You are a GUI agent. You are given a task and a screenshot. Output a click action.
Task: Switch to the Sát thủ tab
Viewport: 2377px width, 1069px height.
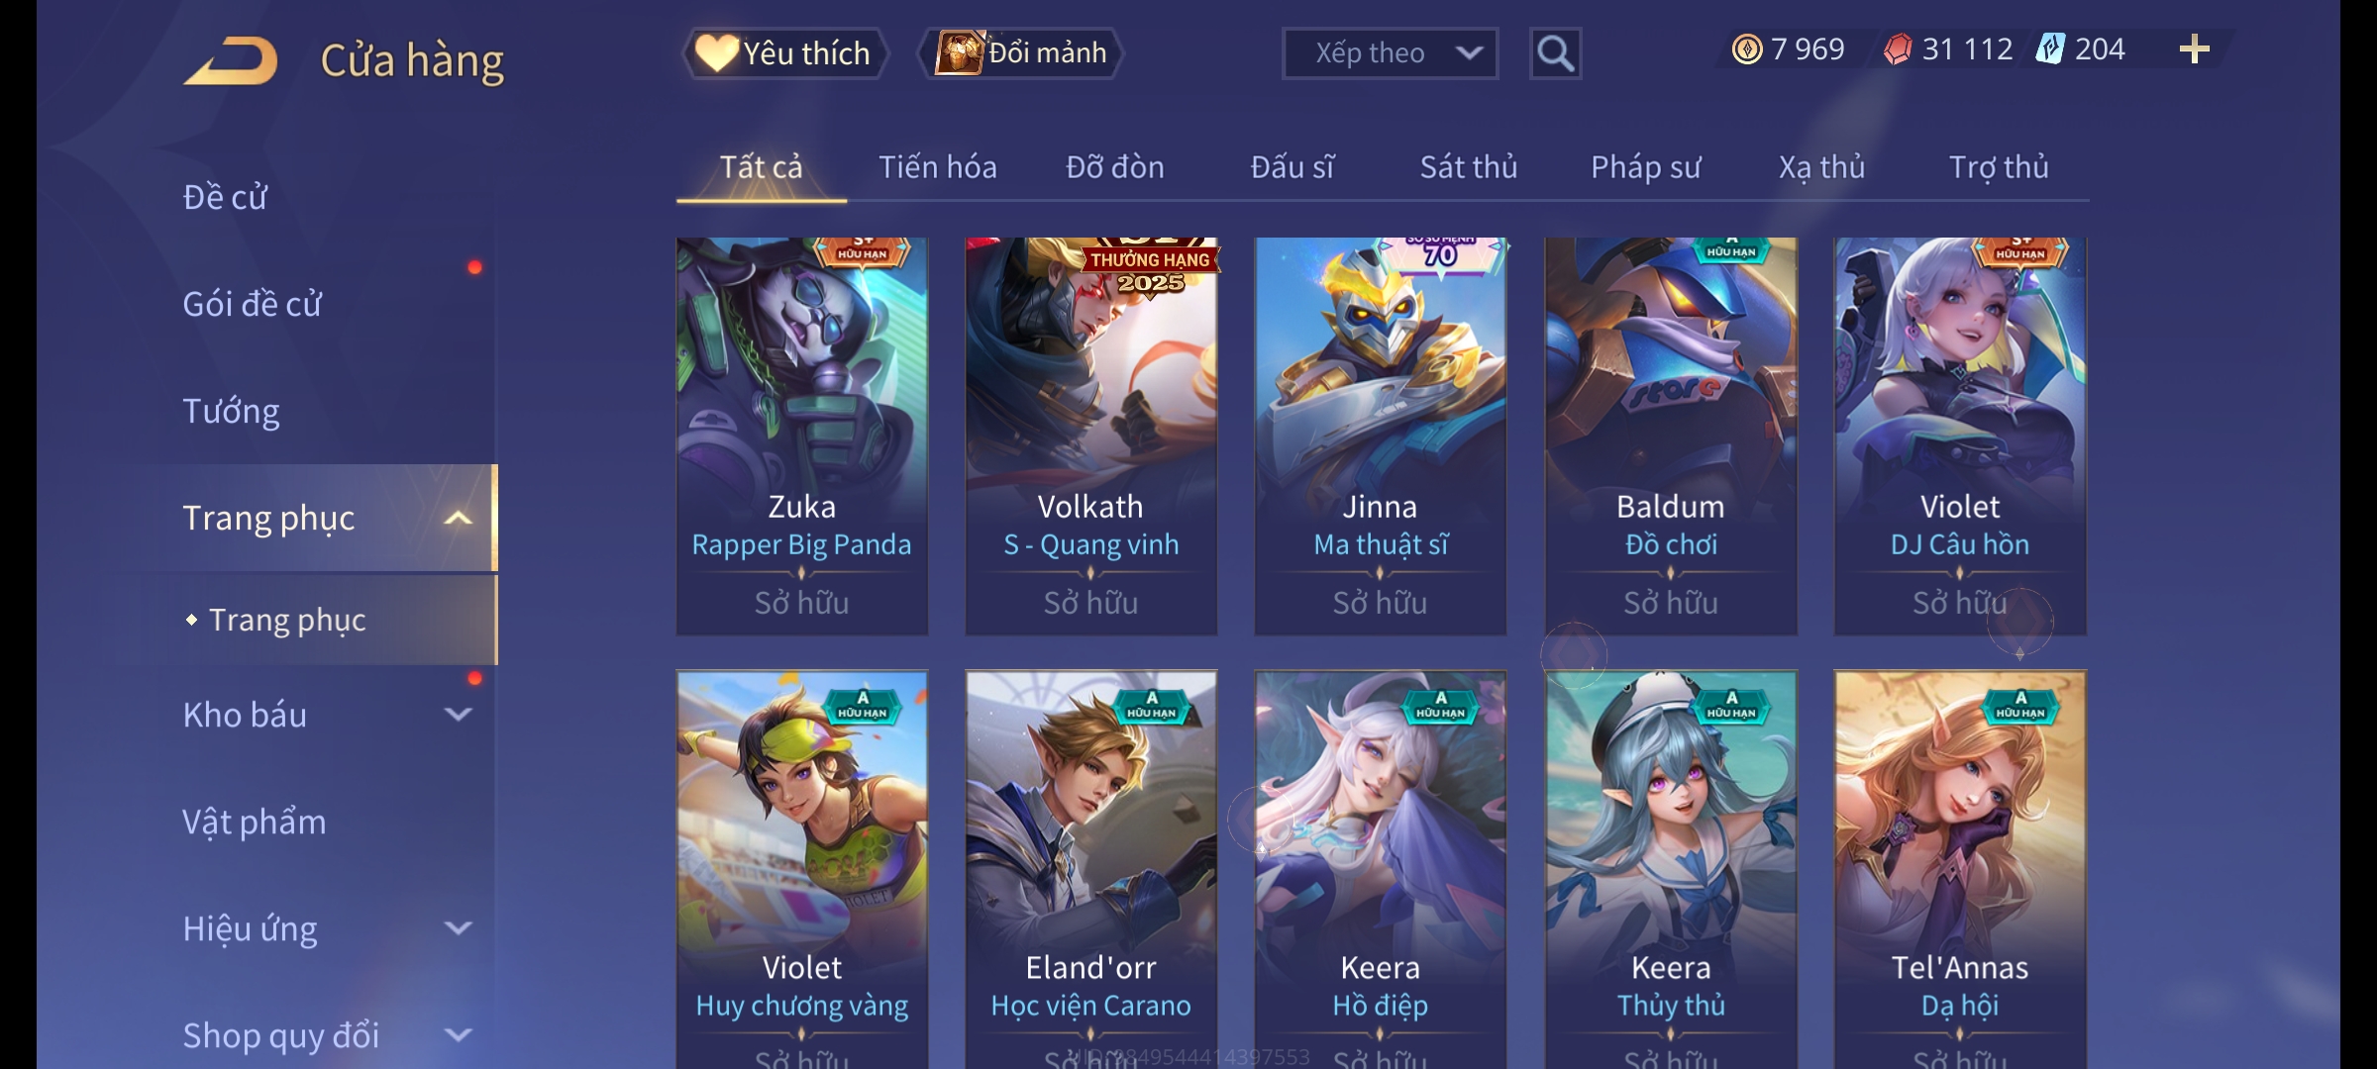pos(1469,167)
